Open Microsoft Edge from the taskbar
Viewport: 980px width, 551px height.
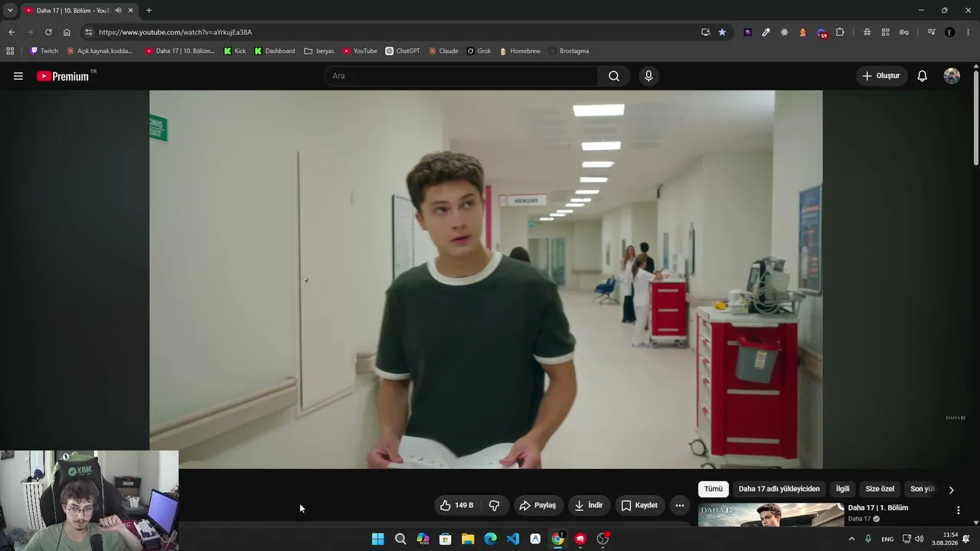[490, 539]
